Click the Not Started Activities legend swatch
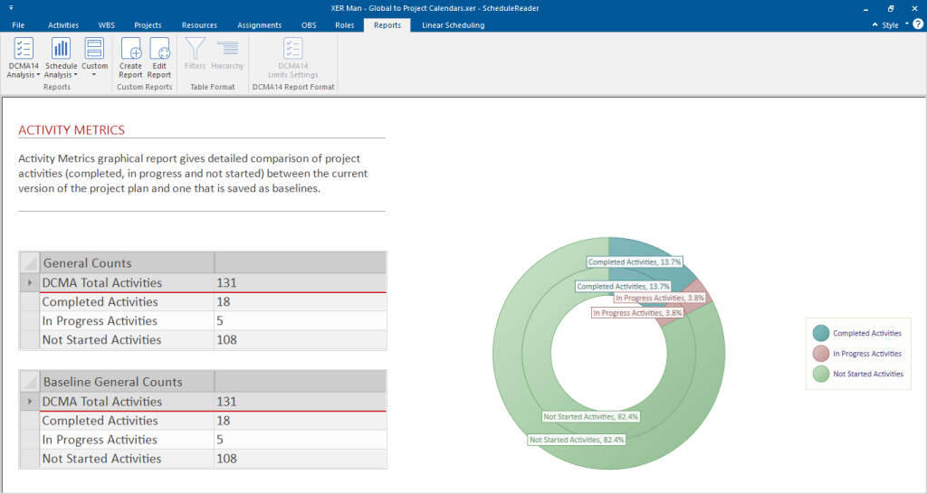The width and height of the screenshot is (927, 494). (820, 374)
